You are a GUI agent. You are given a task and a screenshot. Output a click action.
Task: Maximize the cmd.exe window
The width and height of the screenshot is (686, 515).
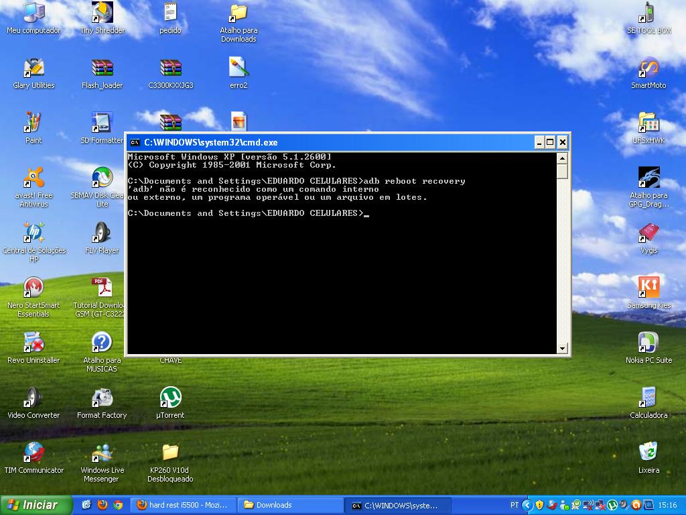click(x=550, y=142)
